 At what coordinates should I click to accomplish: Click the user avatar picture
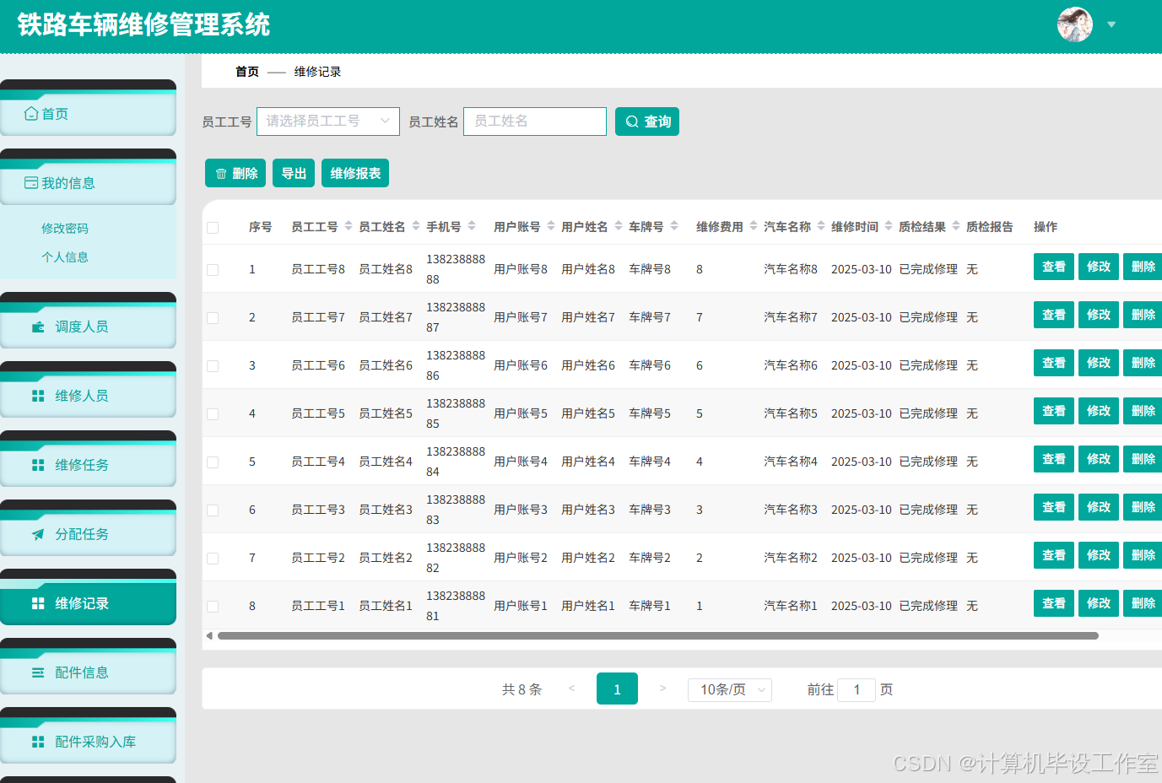coord(1074,24)
